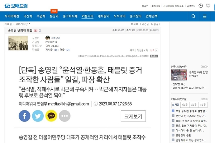Open popular post 남의 차 뒤는데 식당에 밥먹

(x=191, y=121)
